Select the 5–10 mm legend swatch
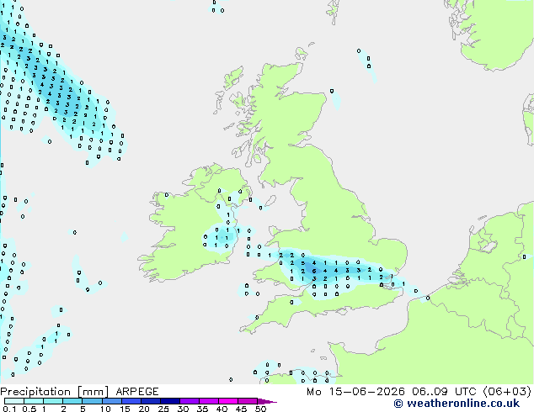The image size is (534, 412). (x=92, y=401)
